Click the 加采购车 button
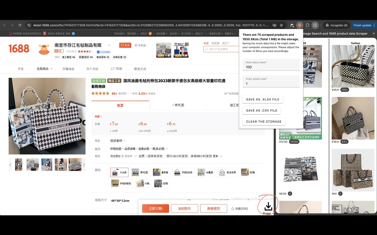Screen dimensions: 377x235 184,209
